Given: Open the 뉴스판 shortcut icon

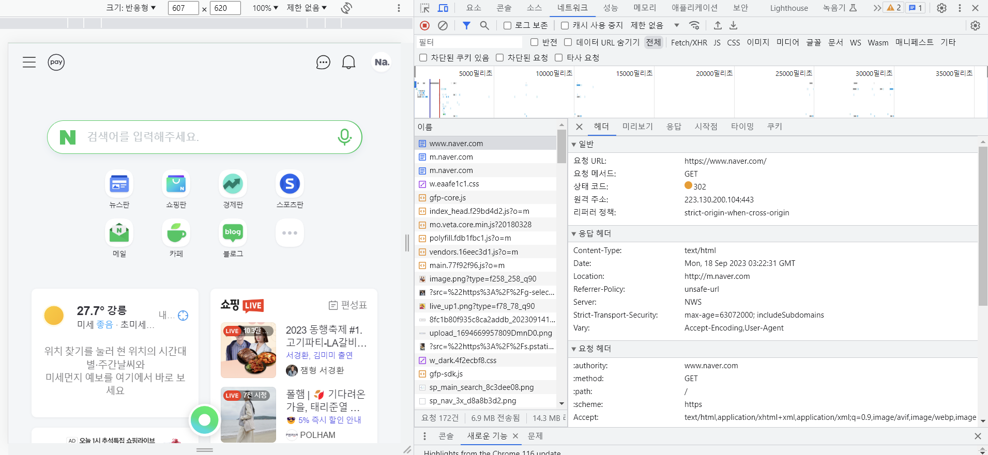Looking at the screenshot, I should coord(119,184).
